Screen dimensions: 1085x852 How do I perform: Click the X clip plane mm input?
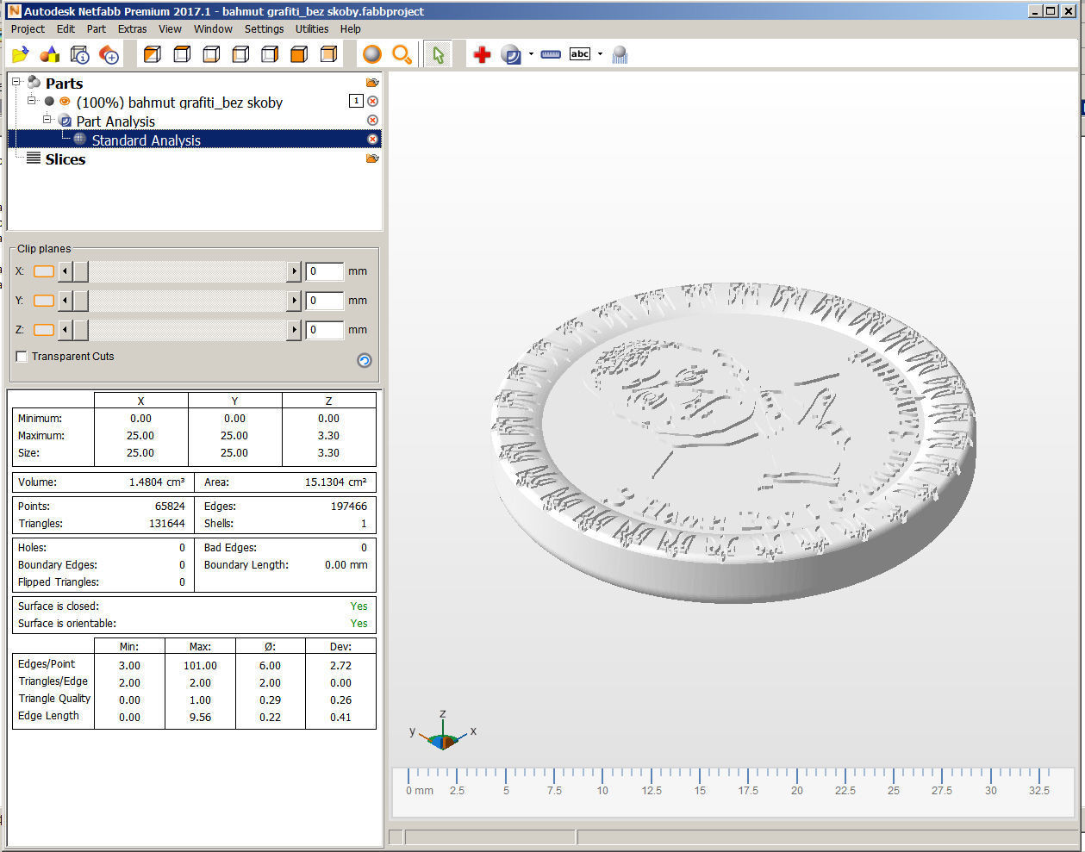pyautogui.click(x=325, y=271)
